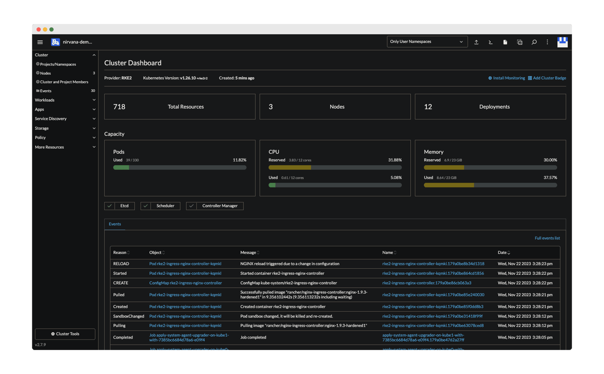604x374 pixels.
Task: Select the Events tab
Action: click(x=115, y=224)
